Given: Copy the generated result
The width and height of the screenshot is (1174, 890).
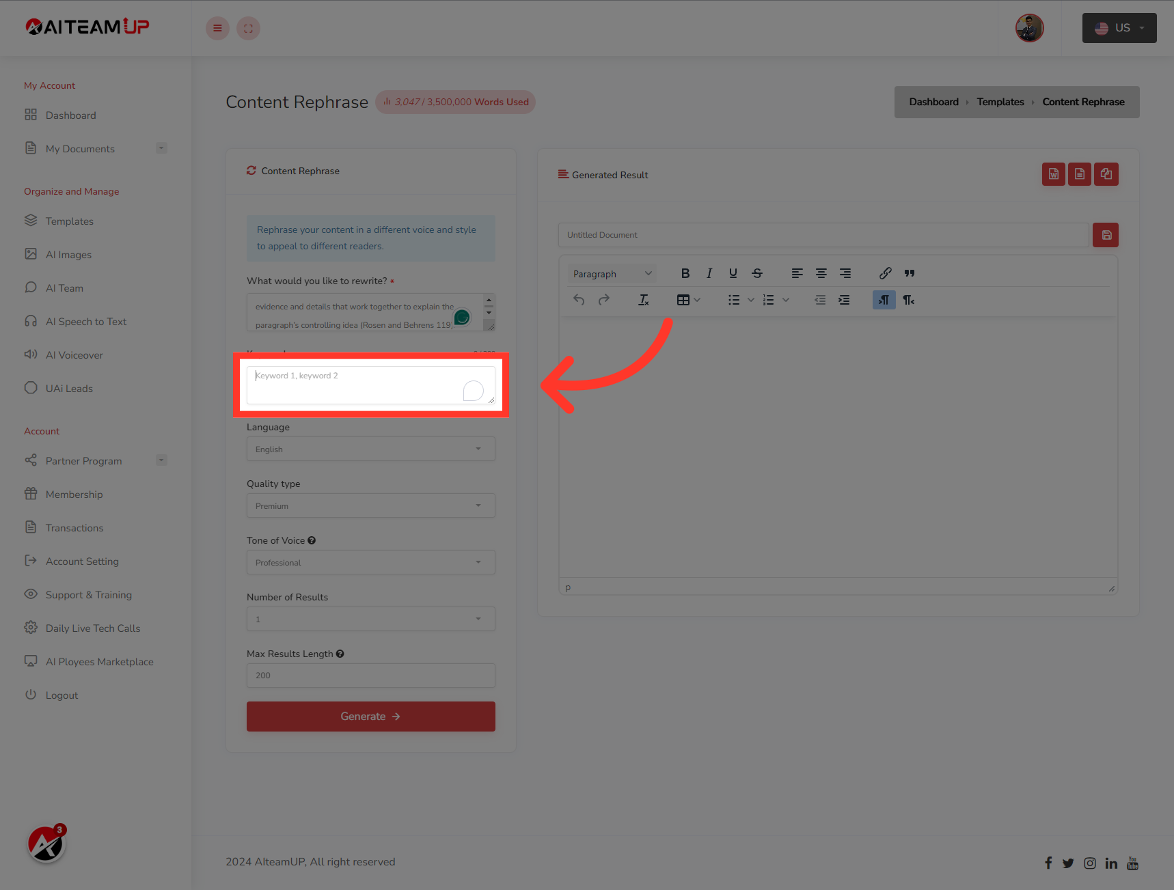Looking at the screenshot, I should tap(1106, 174).
